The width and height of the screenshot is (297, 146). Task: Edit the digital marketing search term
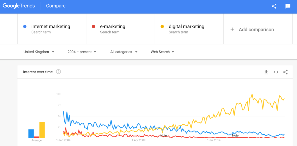[x=189, y=29]
